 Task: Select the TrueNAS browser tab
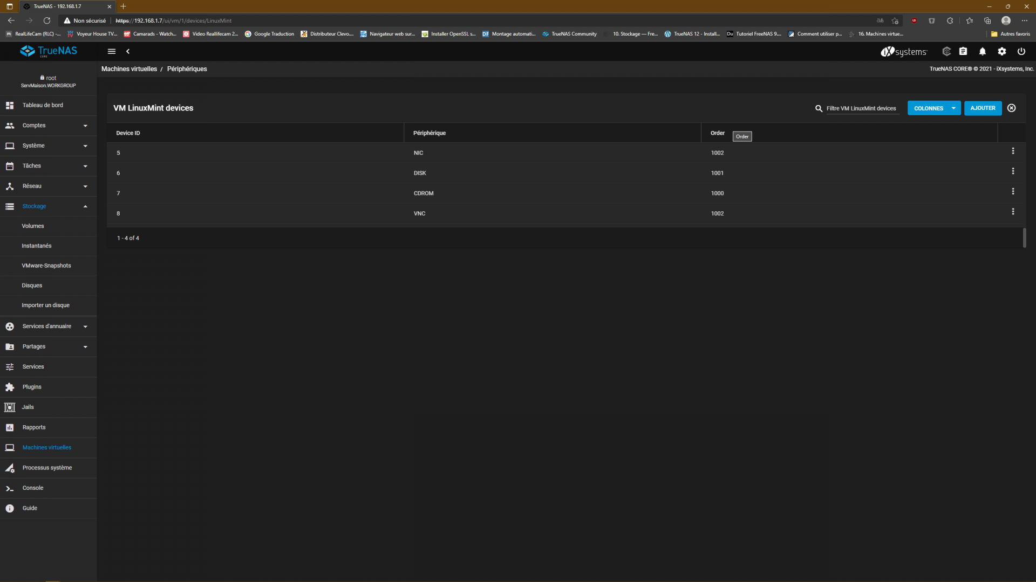[x=67, y=6]
